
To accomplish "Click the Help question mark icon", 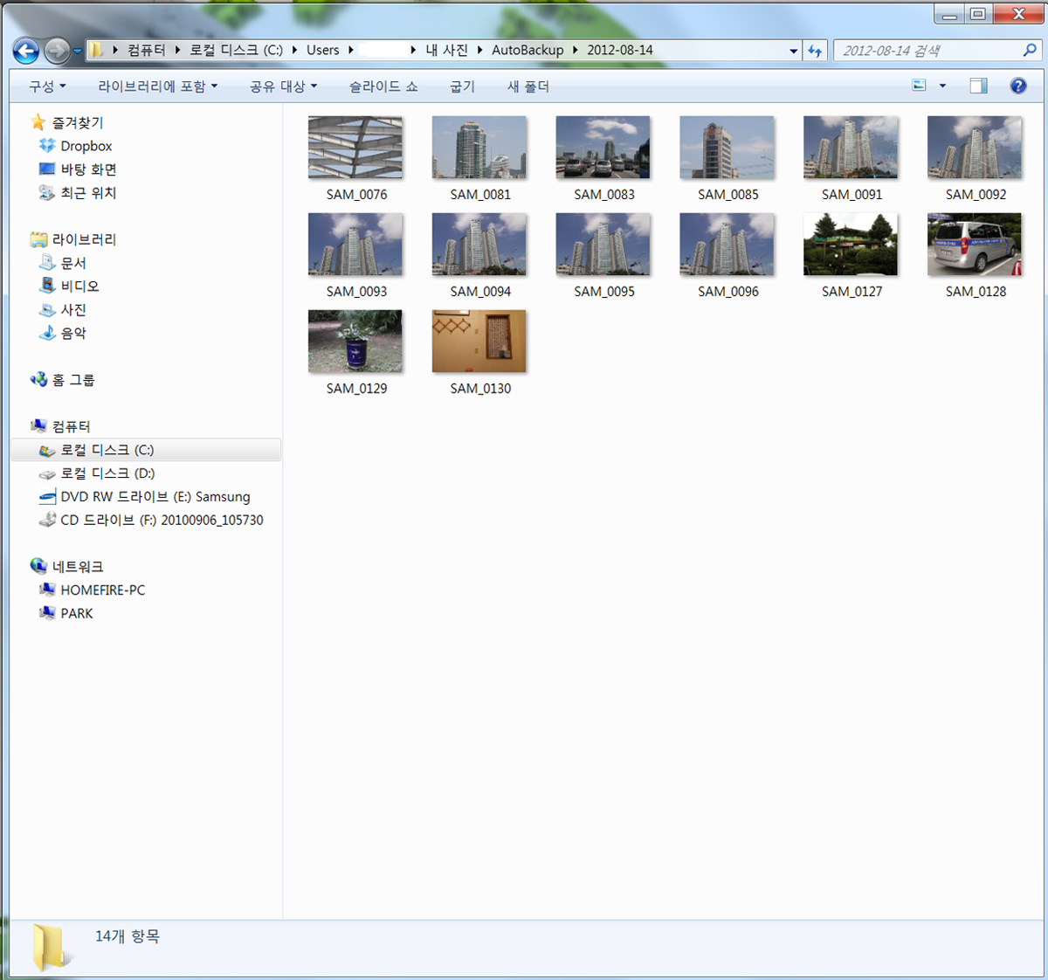I will coord(1017,86).
